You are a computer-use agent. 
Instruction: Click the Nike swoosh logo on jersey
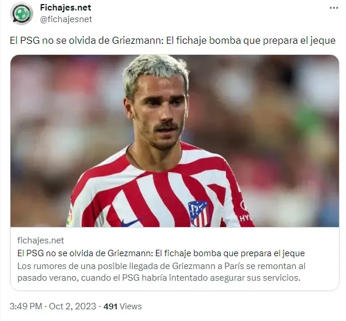[x=132, y=222]
